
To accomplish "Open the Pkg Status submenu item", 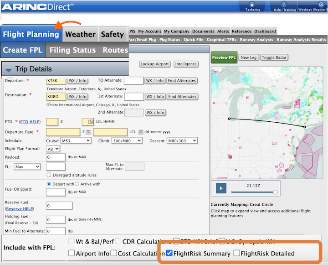I will click(169, 40).
